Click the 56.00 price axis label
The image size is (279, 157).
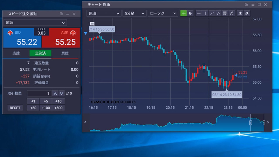pos(257,51)
